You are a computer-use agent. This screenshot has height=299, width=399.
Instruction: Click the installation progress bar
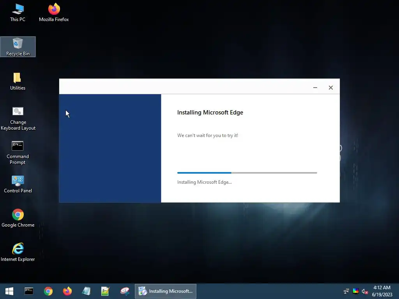(x=247, y=173)
